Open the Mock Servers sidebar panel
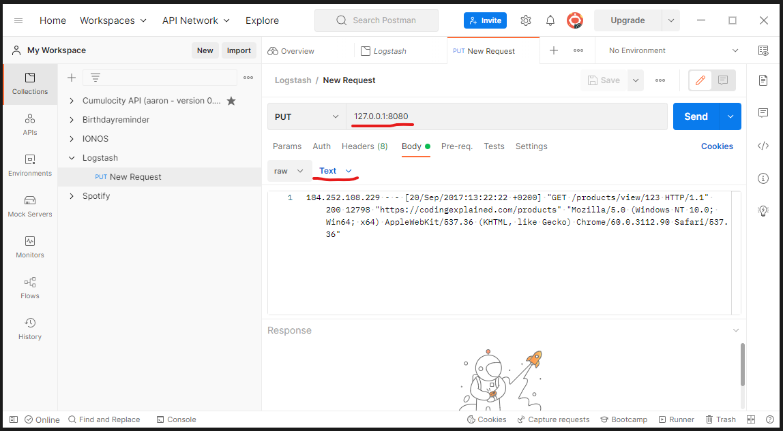The height and width of the screenshot is (431, 783). tap(30, 206)
